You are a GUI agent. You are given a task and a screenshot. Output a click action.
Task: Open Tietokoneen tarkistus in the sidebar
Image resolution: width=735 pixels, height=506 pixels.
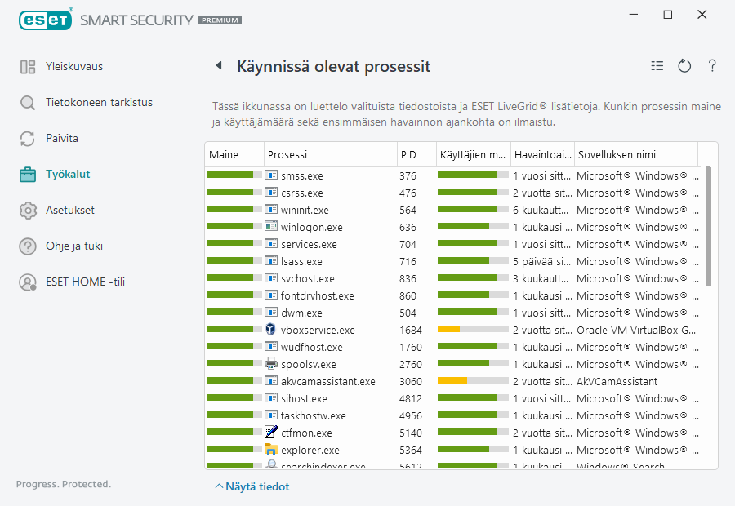pyautogui.click(x=99, y=103)
